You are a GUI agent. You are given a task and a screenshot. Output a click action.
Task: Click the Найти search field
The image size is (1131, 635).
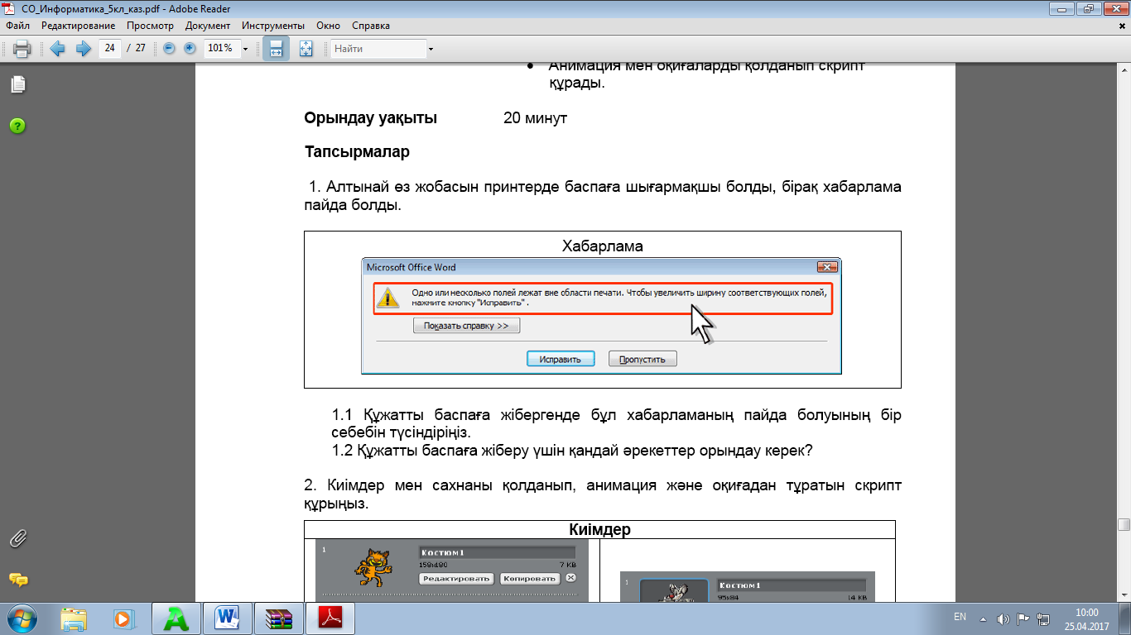point(378,49)
